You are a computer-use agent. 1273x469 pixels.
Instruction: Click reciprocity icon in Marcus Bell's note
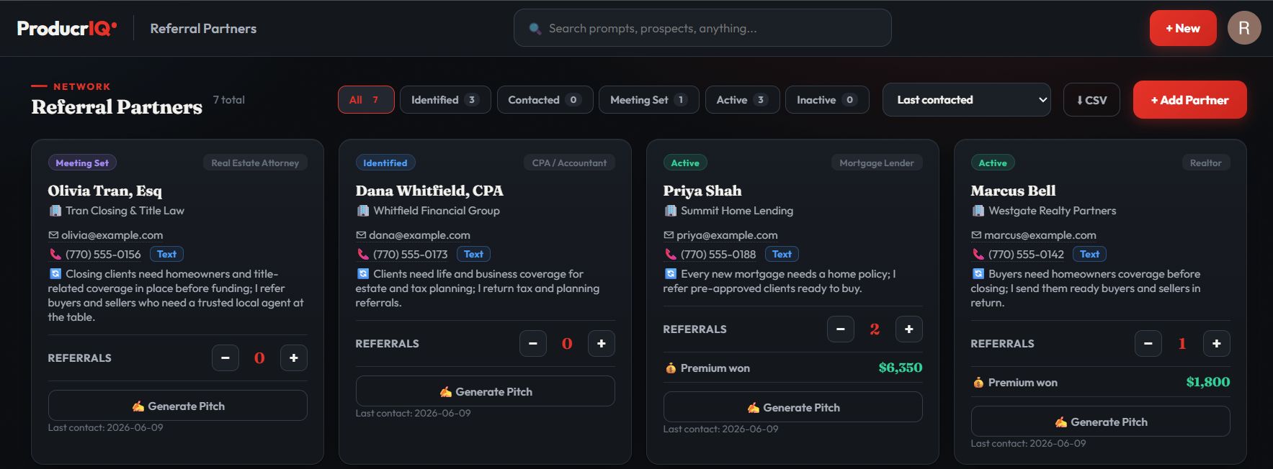978,274
